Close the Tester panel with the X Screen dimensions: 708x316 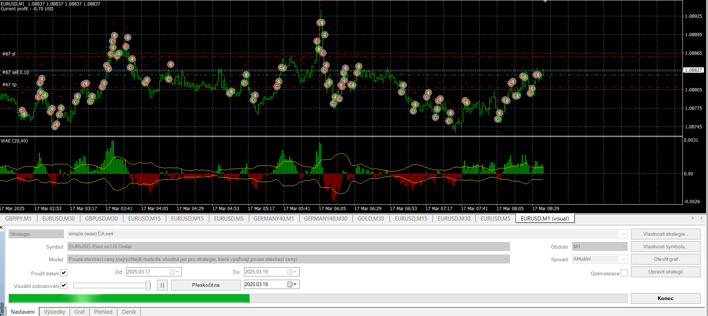[1, 228]
